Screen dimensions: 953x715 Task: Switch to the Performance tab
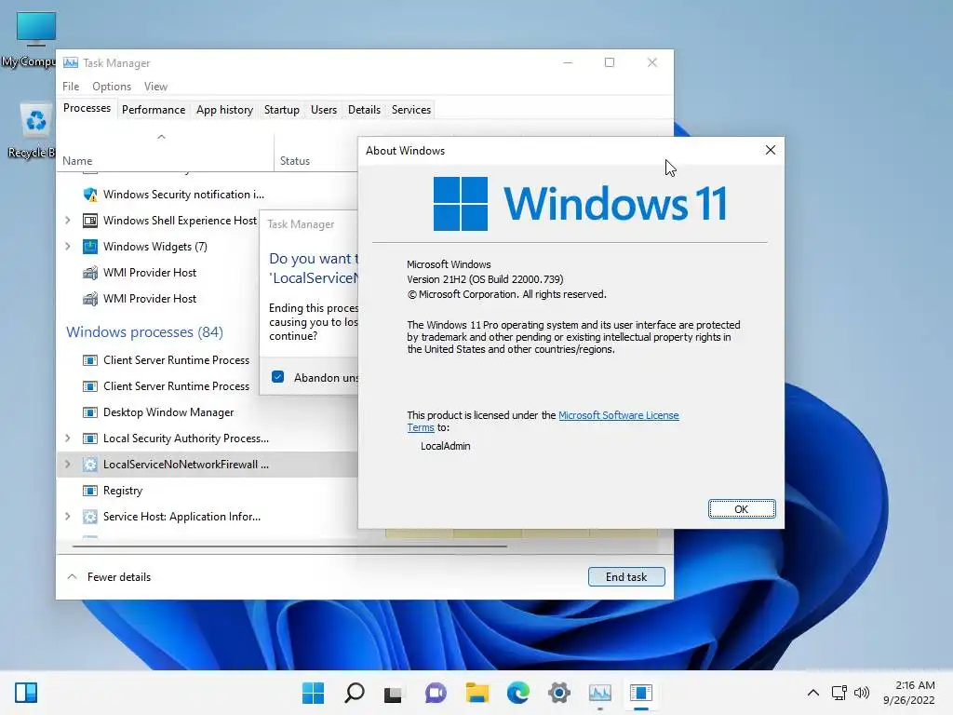[154, 110]
